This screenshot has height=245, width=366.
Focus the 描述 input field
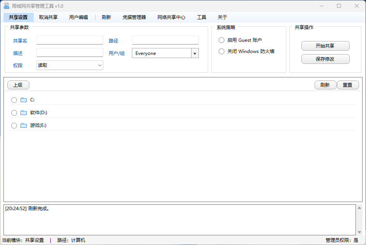[x=70, y=53]
